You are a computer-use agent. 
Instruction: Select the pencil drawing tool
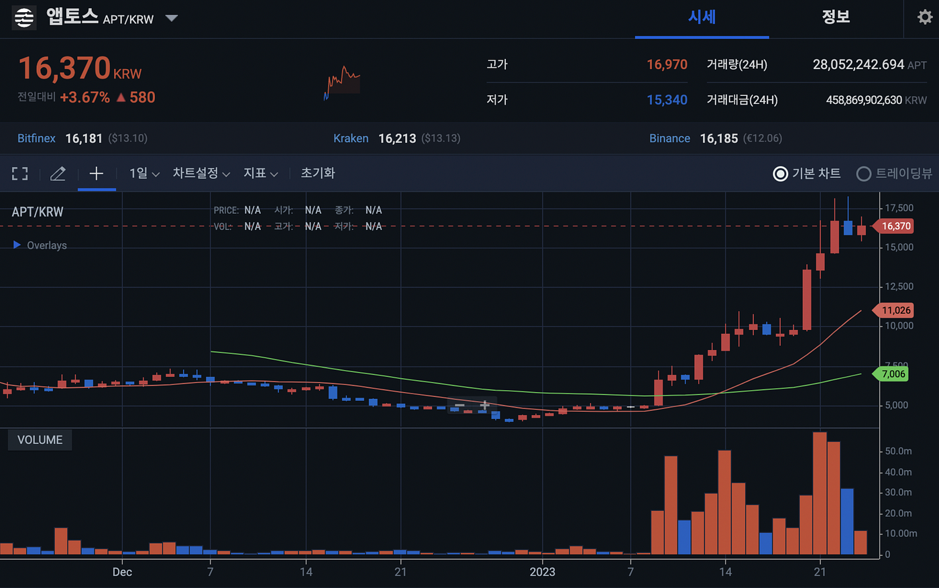pos(58,174)
